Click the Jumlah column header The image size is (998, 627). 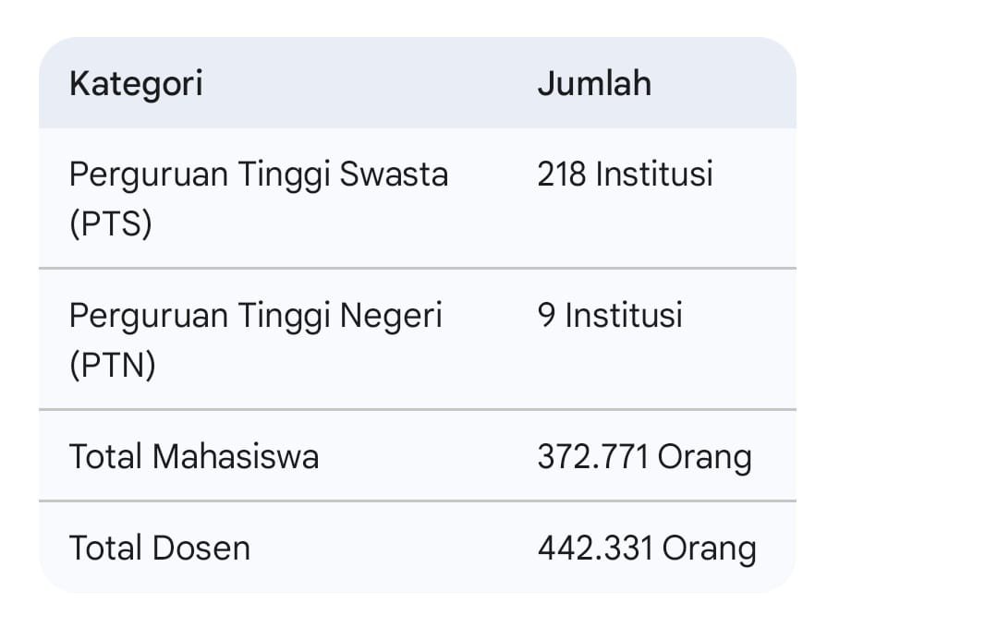[594, 84]
